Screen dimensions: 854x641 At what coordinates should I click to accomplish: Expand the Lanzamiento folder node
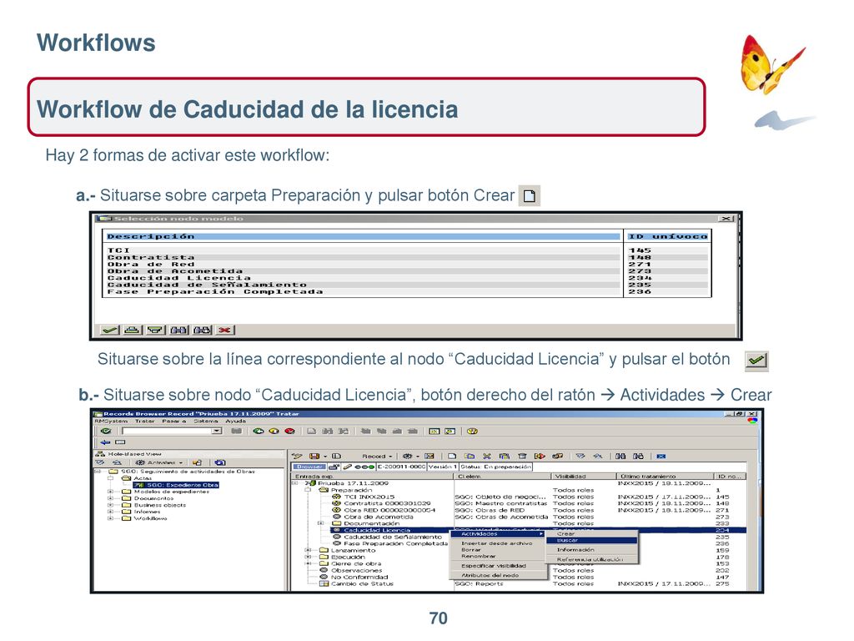pyautogui.click(x=308, y=551)
